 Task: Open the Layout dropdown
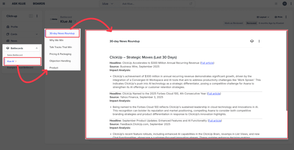(x=263, y=17)
